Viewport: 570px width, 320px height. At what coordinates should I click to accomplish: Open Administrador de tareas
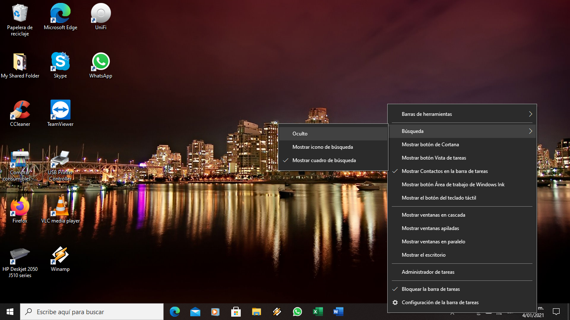[x=428, y=272]
